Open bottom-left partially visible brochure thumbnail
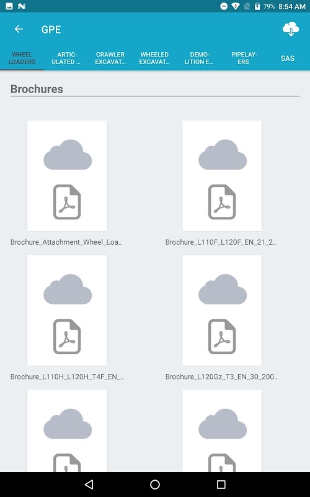 tap(67, 431)
